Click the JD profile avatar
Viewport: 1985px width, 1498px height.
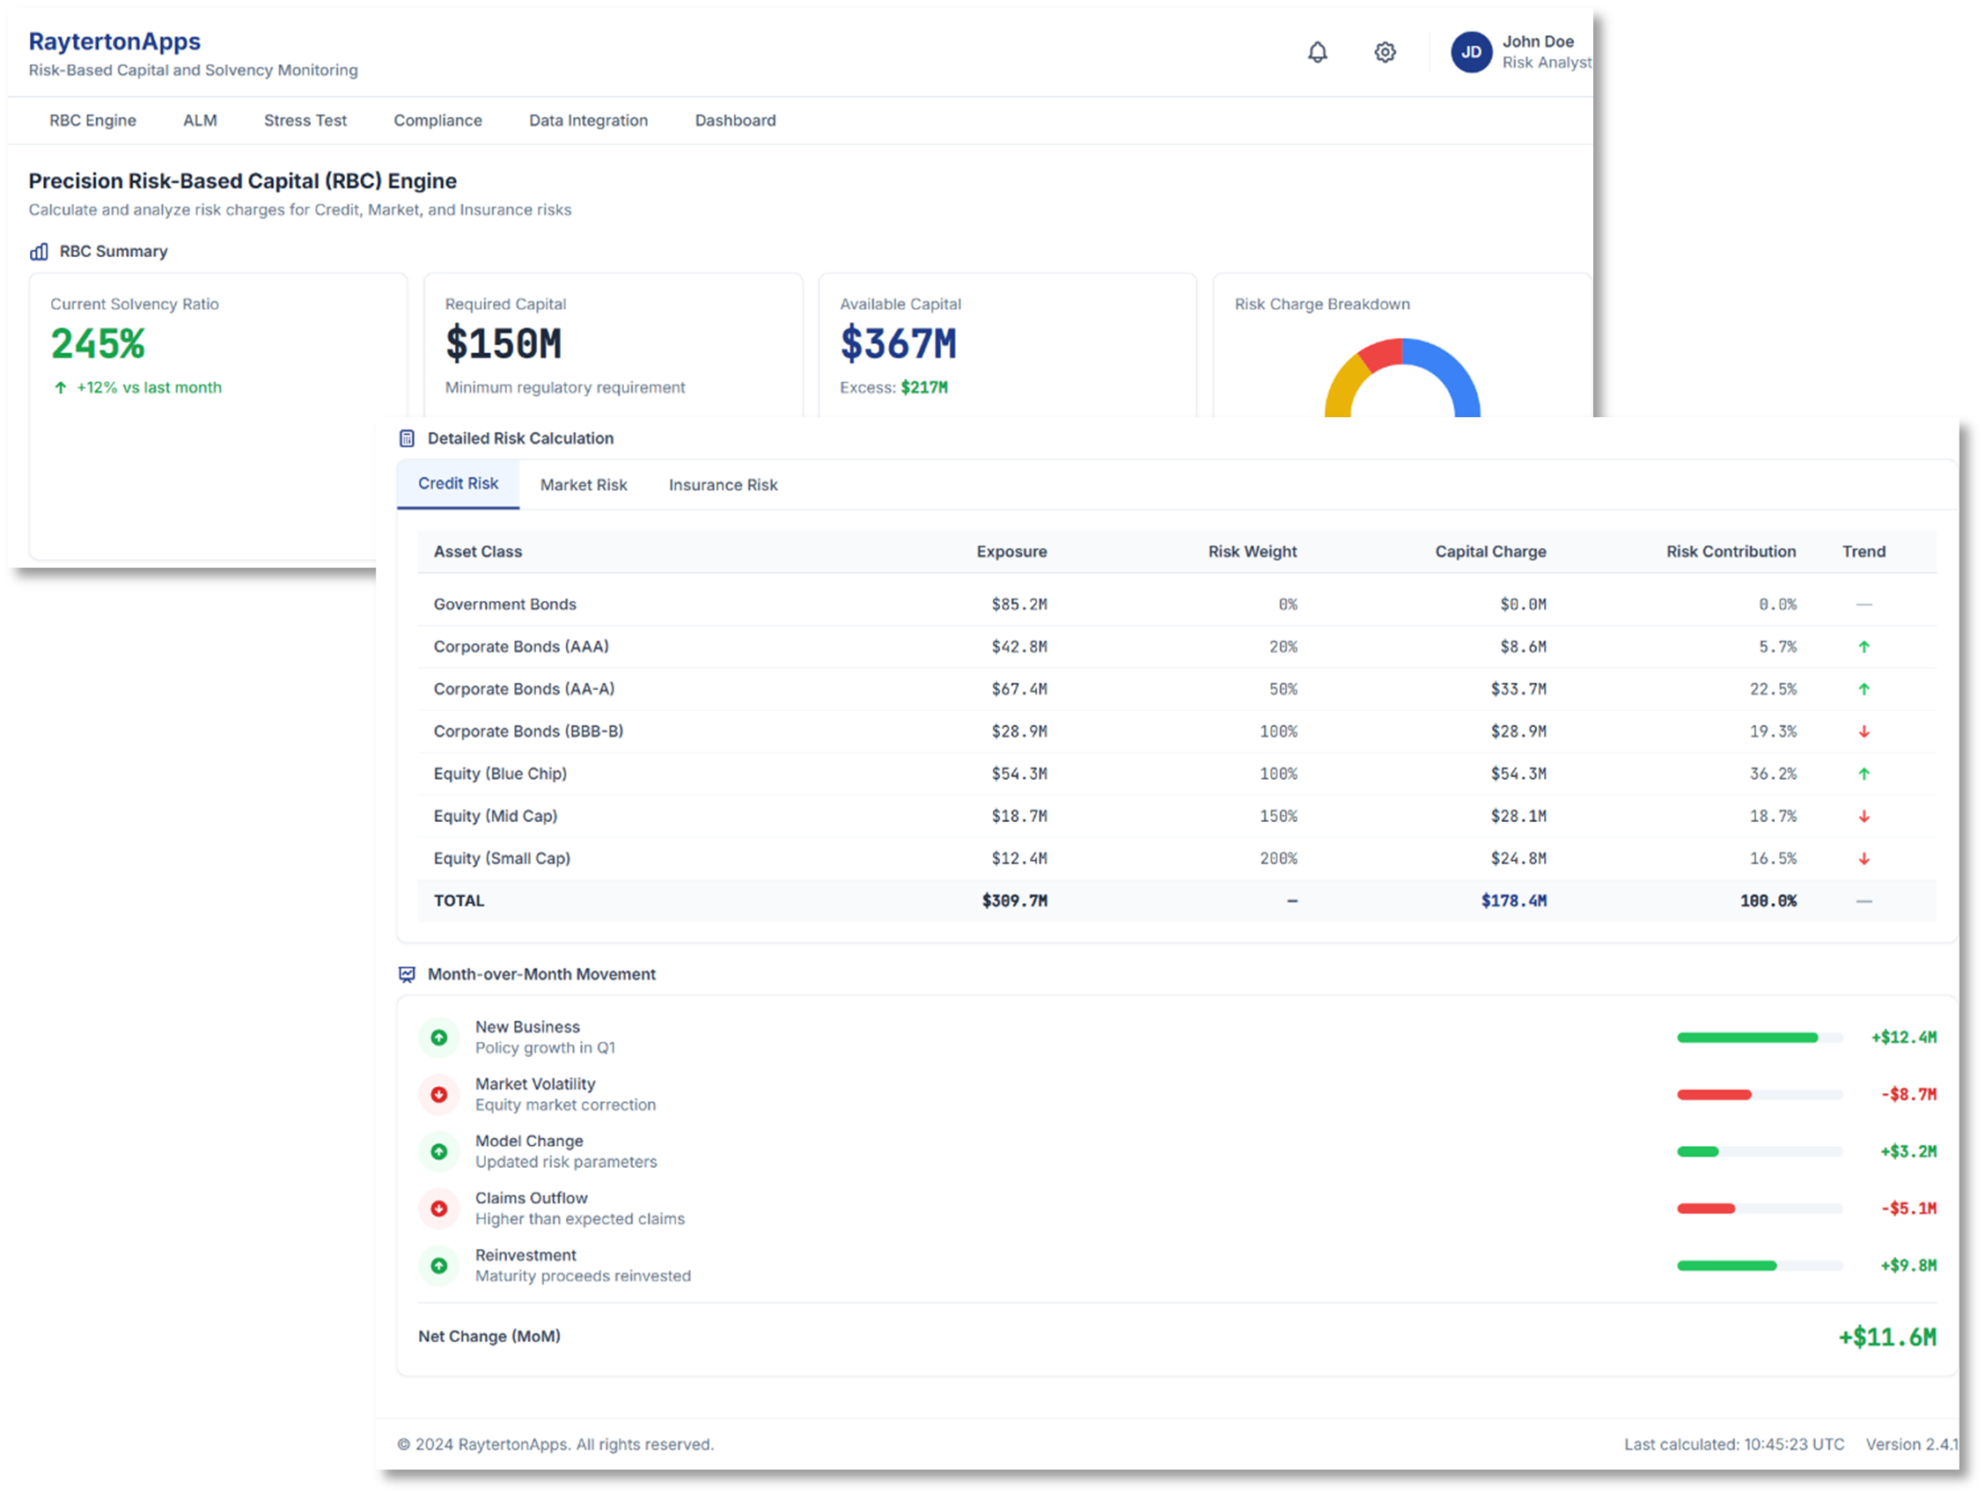click(x=1471, y=52)
